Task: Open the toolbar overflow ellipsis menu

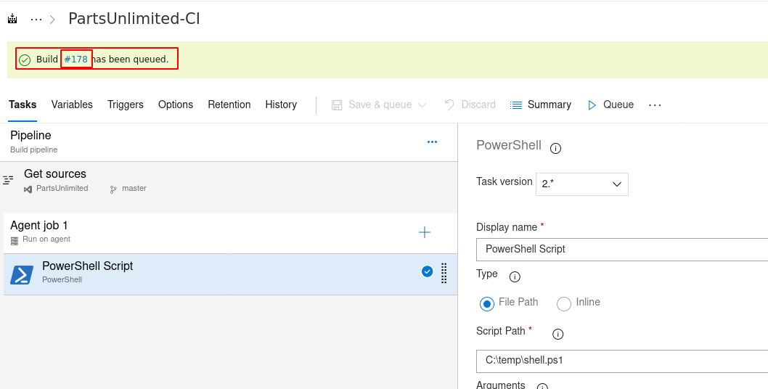Action: (655, 105)
